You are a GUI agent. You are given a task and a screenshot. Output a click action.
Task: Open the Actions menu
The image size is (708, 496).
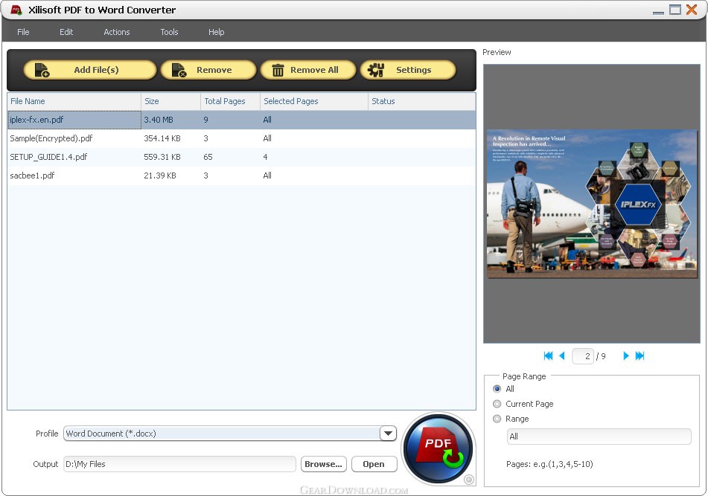(116, 32)
